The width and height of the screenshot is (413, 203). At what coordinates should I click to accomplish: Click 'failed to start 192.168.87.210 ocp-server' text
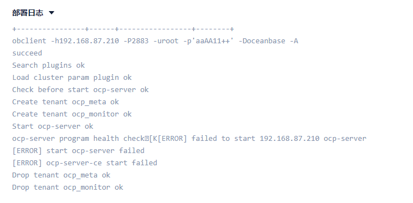[279, 139]
